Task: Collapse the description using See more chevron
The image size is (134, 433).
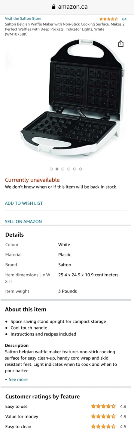Action: pyautogui.click(x=6, y=379)
